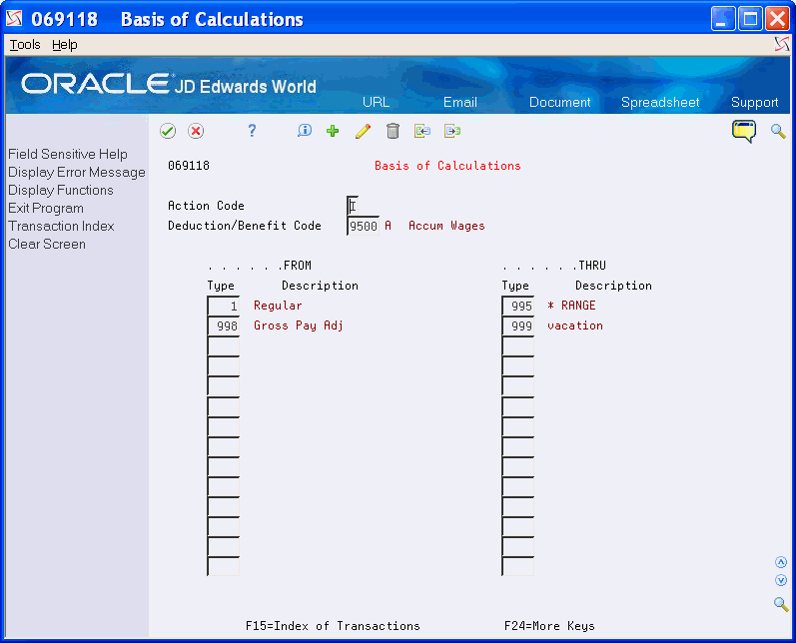Select Transaction Index in sidebar
The height and width of the screenshot is (643, 796).
click(x=61, y=226)
